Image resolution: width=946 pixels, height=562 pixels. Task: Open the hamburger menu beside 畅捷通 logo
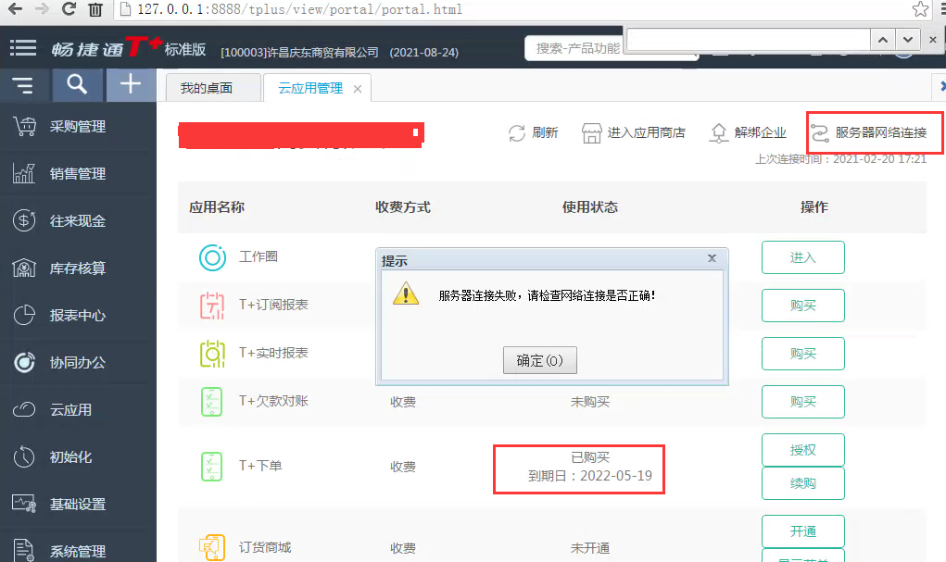point(23,48)
